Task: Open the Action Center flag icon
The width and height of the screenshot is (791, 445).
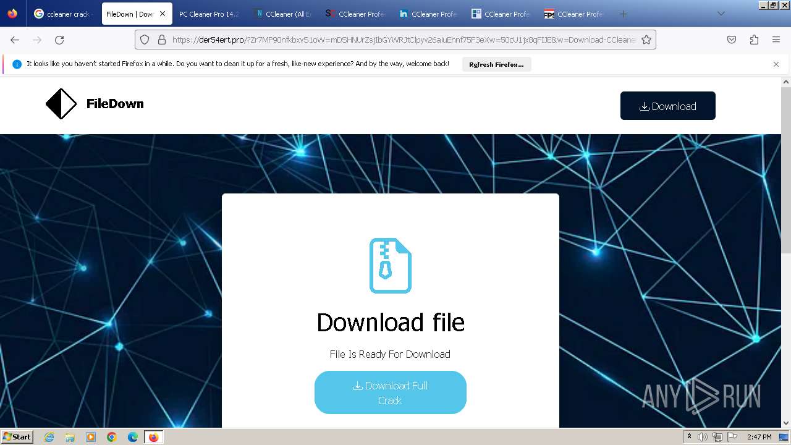Action: [x=731, y=437]
